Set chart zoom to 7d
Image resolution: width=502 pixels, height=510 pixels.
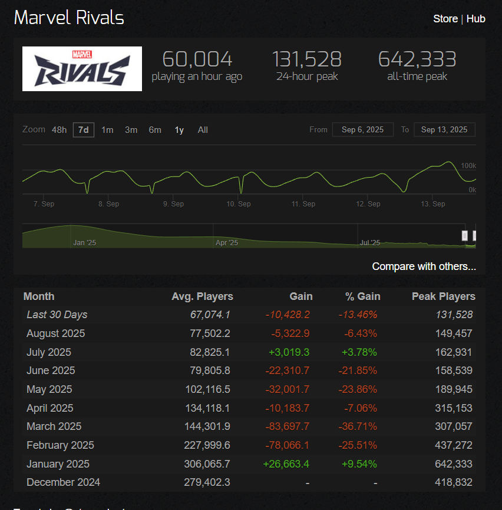tap(84, 130)
